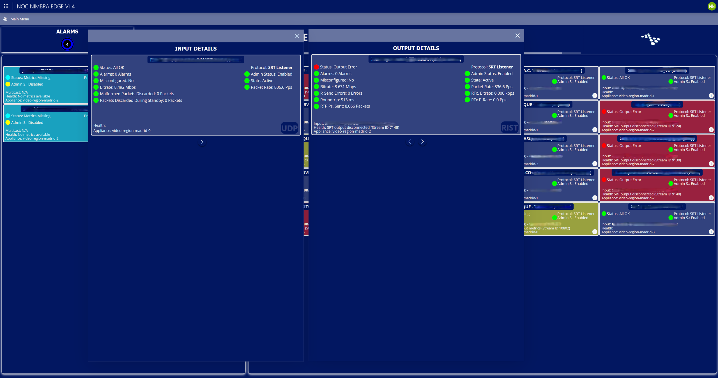Open info icon for Stream ID 9140 card
The width and height of the screenshot is (718, 378).
coord(711,198)
